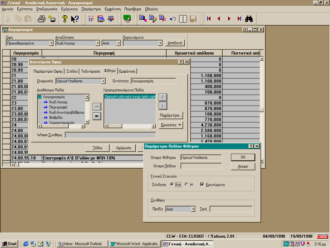Go to last record navigation icon
Screen dimensions: 330x248
coord(239,19)
